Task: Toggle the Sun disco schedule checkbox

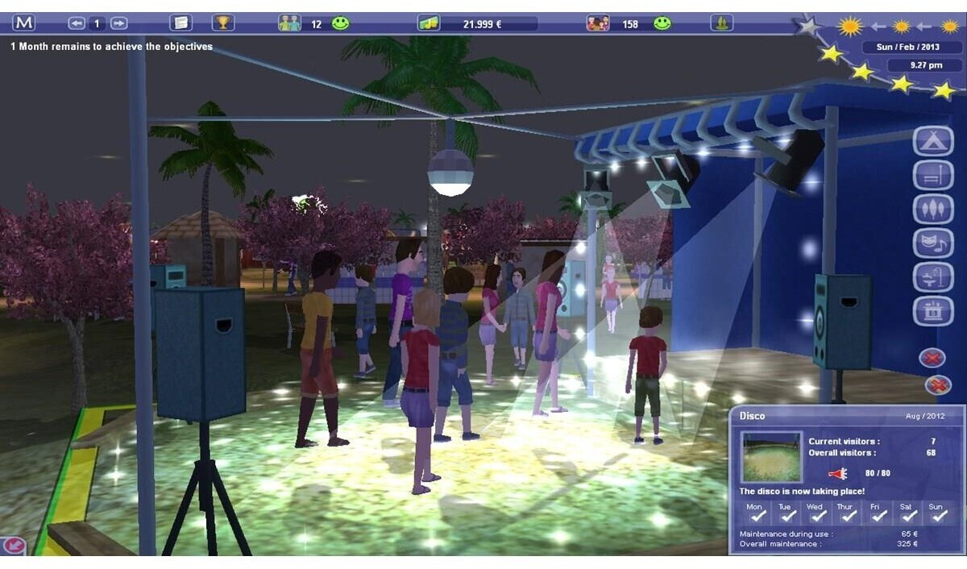Action: coord(936,515)
